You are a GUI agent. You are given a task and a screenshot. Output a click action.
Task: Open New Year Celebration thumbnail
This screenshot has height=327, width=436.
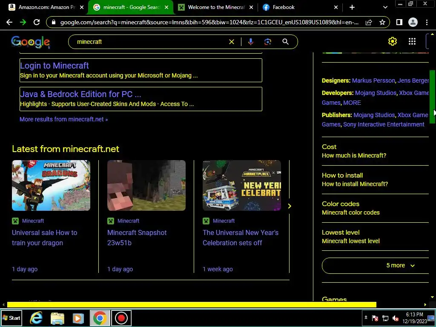pos(242,185)
